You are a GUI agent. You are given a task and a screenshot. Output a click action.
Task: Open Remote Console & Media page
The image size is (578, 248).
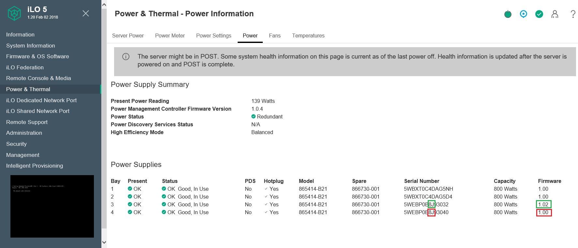[x=38, y=78]
